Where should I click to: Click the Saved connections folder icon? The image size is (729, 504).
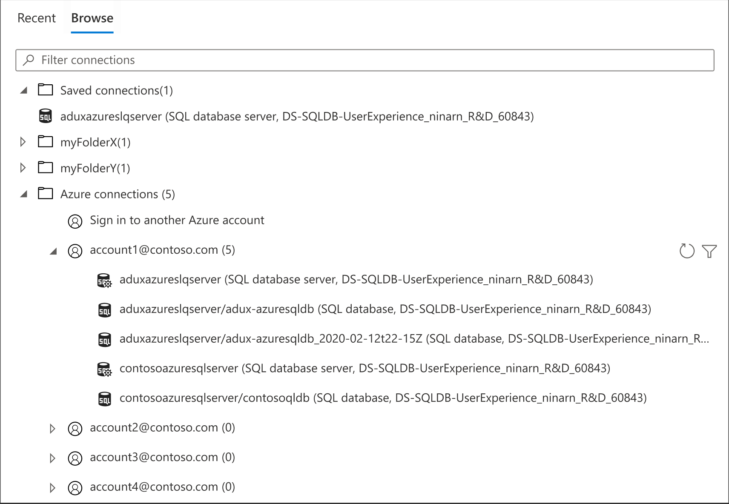pos(45,90)
